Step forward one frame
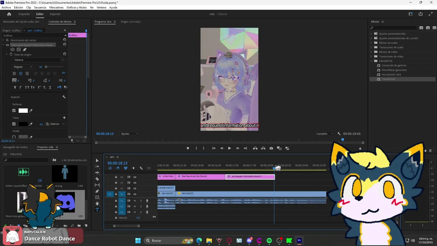Image resolution: width=437 pixels, height=246 pixels. coord(238,148)
